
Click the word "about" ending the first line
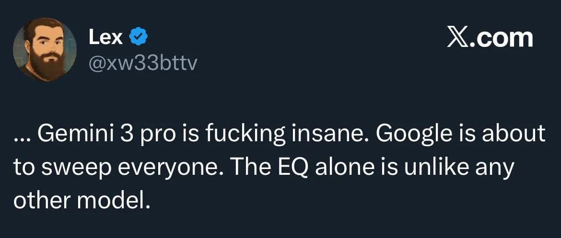click(517, 135)
